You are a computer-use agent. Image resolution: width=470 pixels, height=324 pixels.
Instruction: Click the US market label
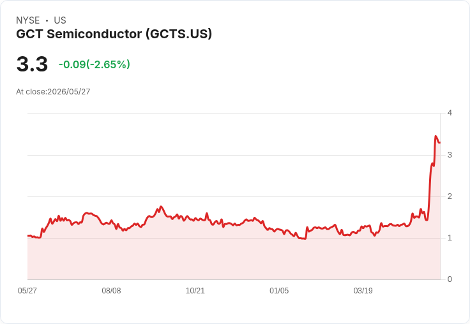click(x=60, y=20)
